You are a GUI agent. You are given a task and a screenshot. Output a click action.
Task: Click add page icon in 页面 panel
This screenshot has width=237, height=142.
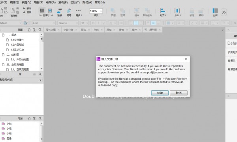tap(29, 30)
